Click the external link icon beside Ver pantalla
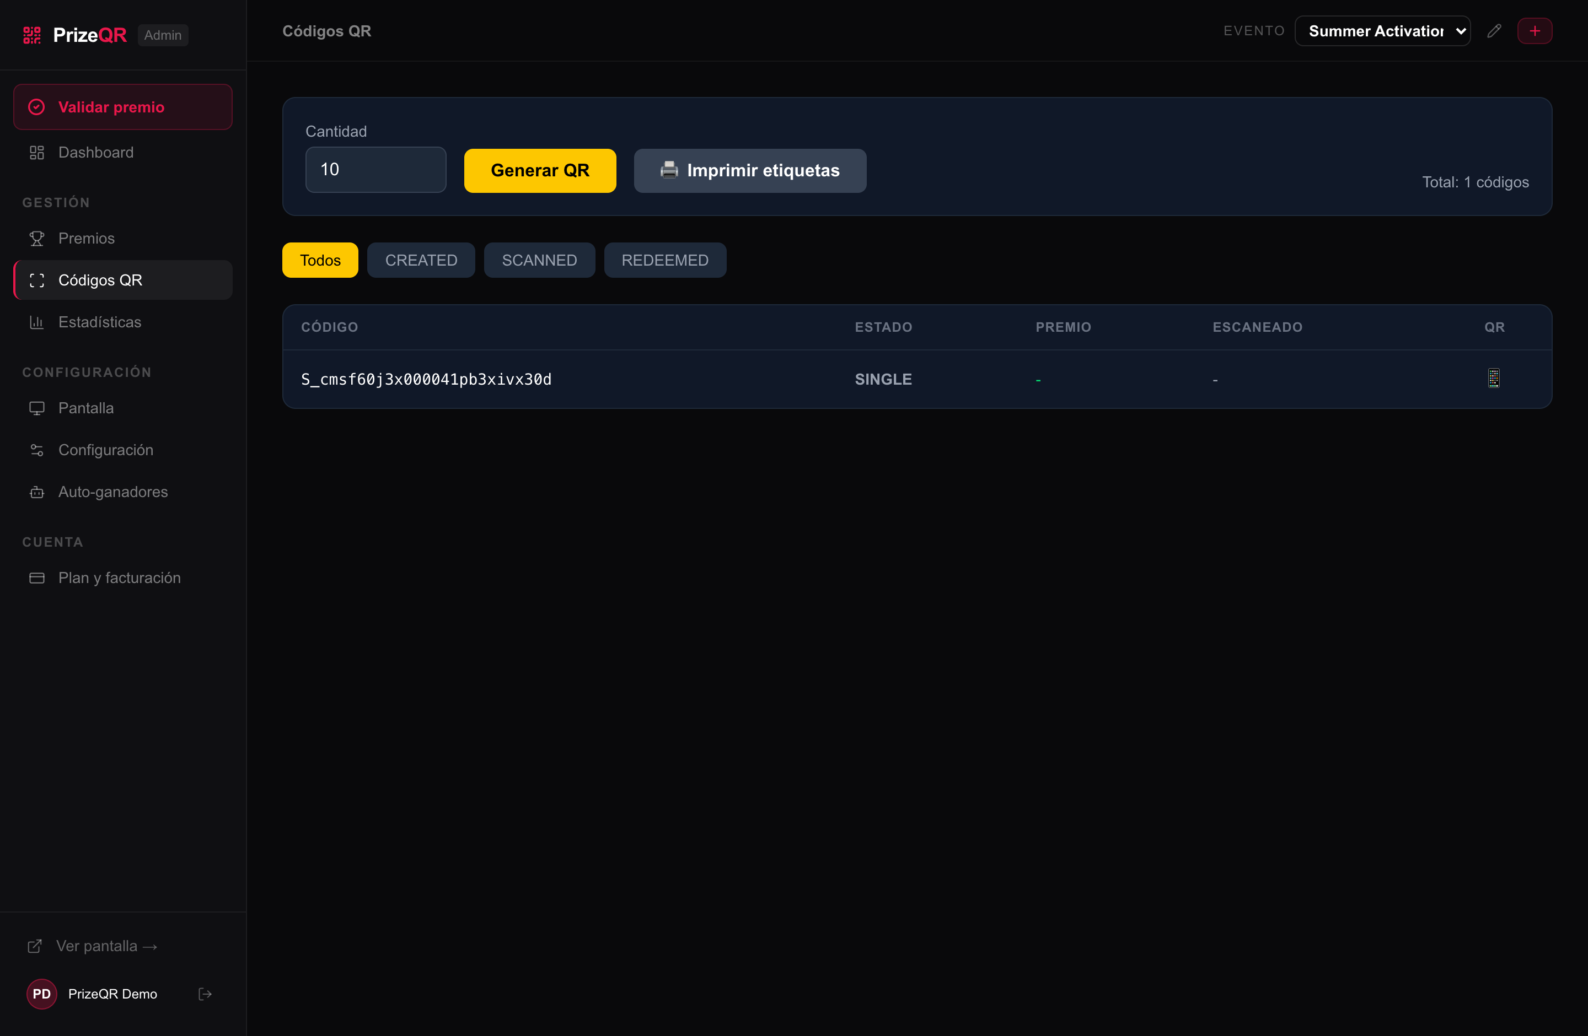 tap(35, 946)
